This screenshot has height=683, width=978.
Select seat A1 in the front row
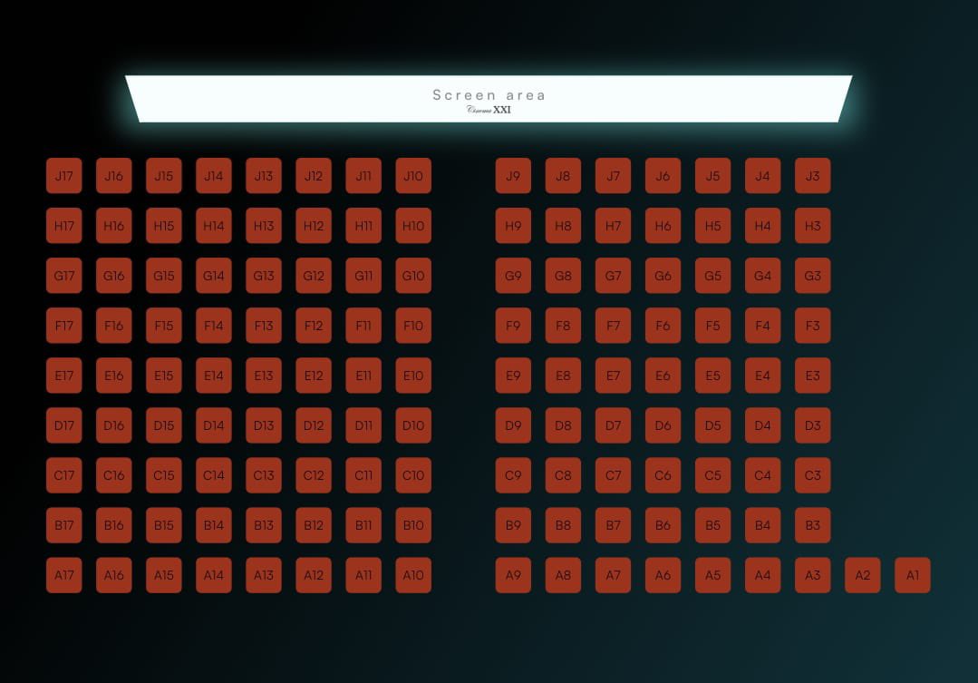913,575
